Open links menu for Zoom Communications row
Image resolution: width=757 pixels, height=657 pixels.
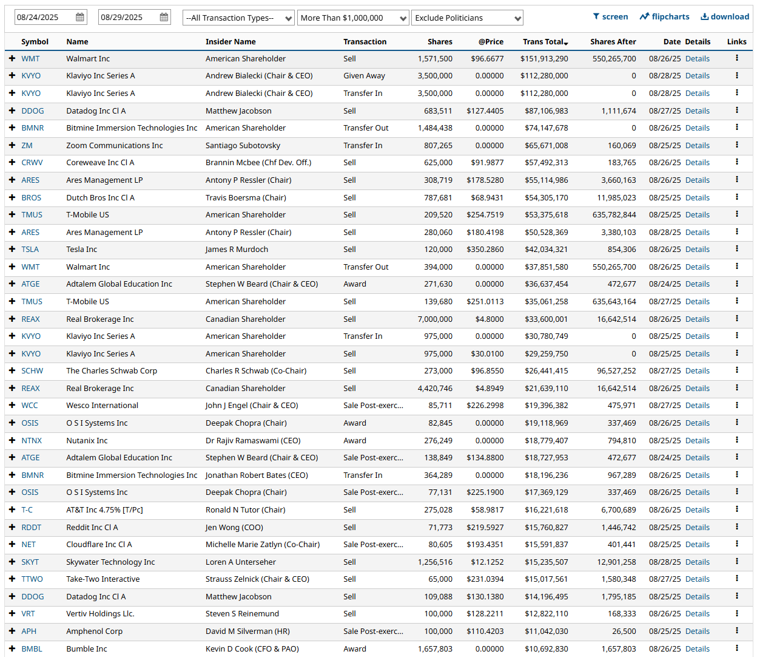[x=737, y=145]
